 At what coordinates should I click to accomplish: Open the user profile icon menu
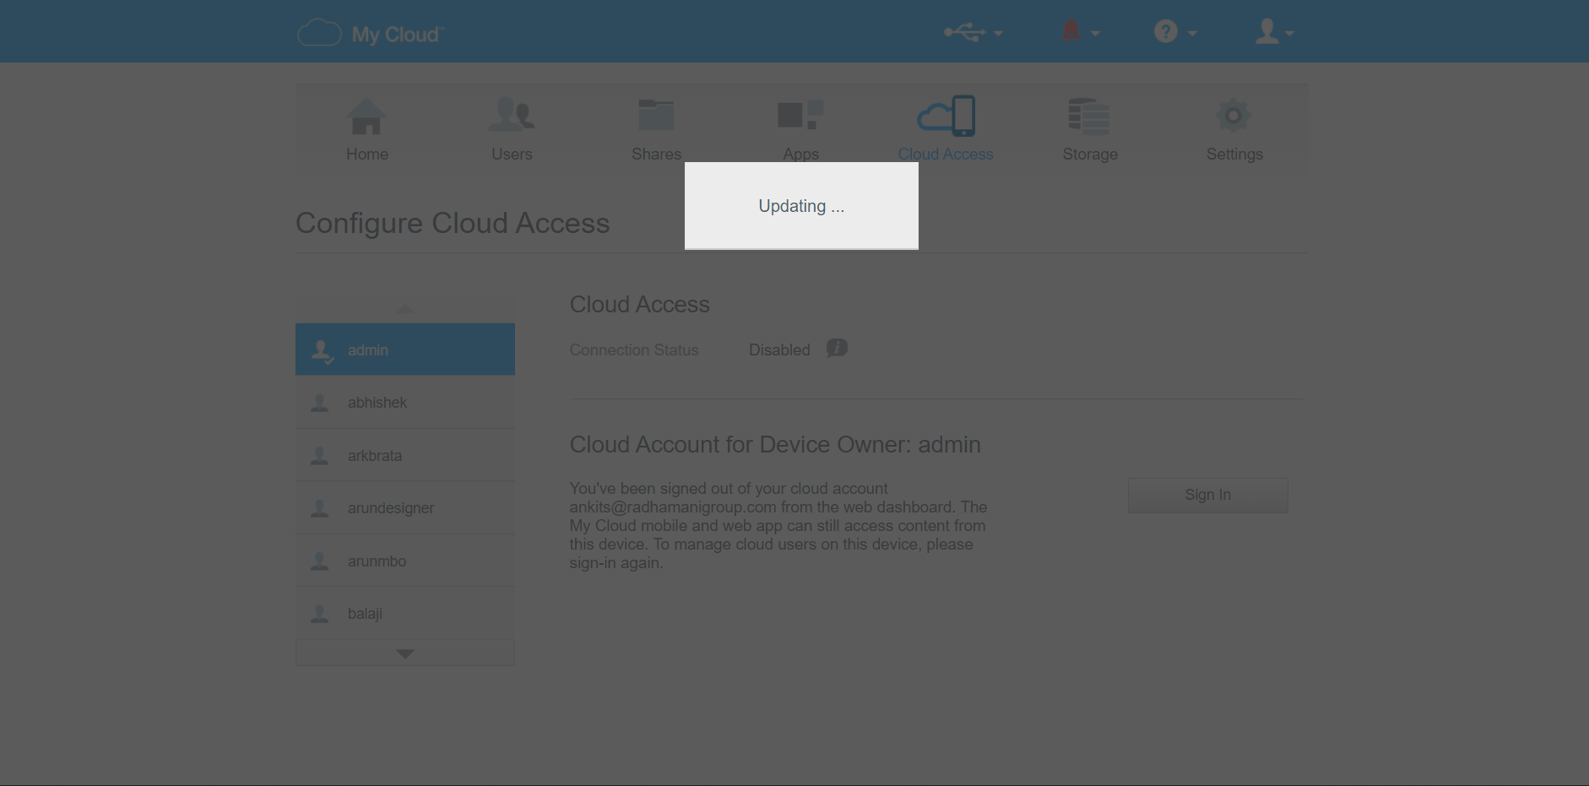1266,31
